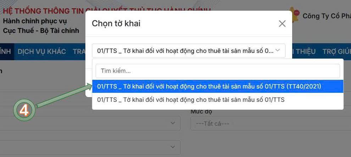Select the 01/TTS (TT40/2021) option

coord(218,86)
